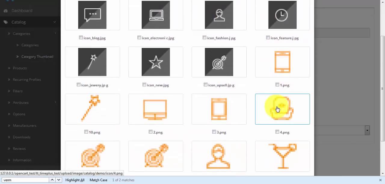
Task: Click the find bar search field
Action: click(x=25, y=180)
